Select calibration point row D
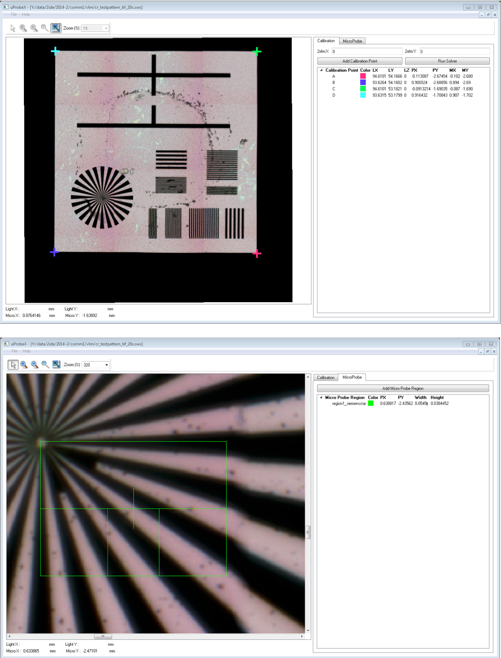Screen dimensions: 501x658 (x=403, y=95)
